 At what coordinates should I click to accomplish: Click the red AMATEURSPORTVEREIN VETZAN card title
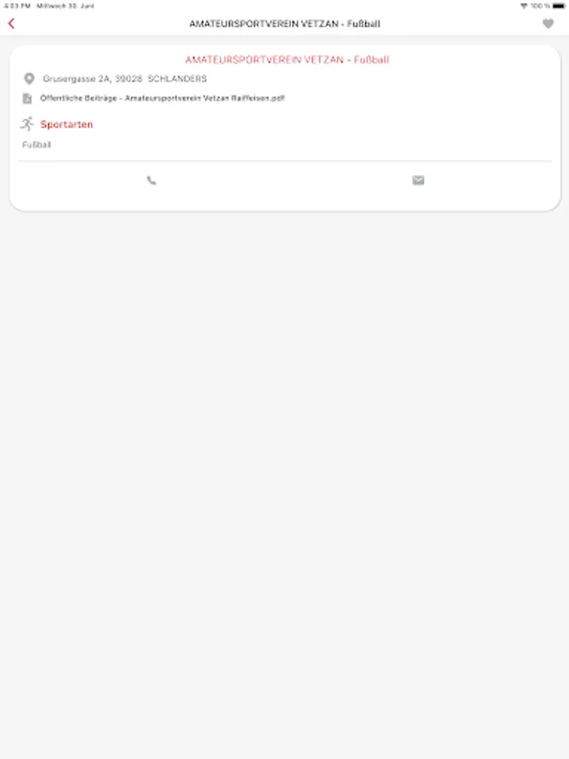pos(287,60)
